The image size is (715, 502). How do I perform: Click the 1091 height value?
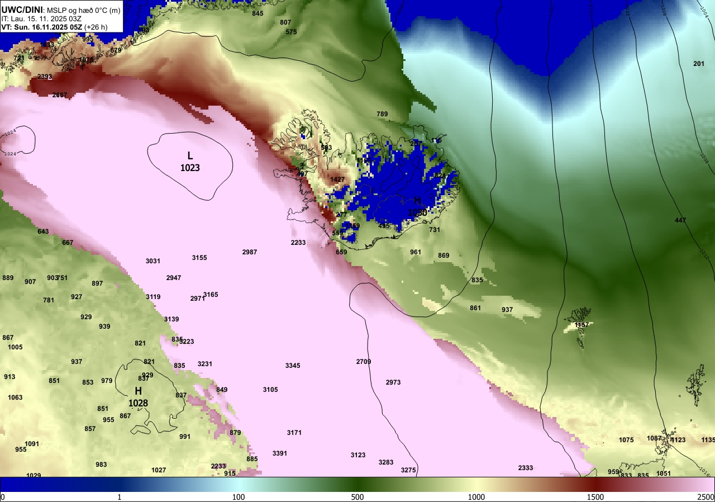32,444
